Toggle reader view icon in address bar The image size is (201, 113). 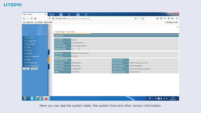(135, 19)
